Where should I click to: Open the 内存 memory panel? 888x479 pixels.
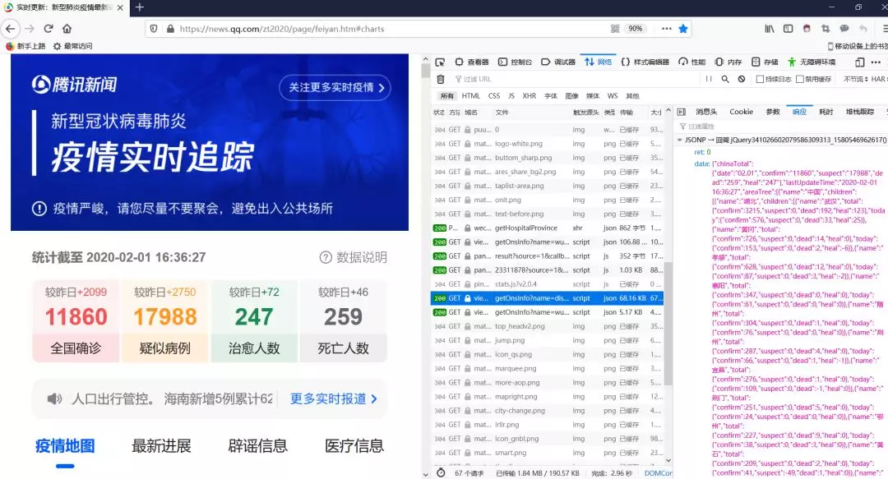pyautogui.click(x=728, y=62)
